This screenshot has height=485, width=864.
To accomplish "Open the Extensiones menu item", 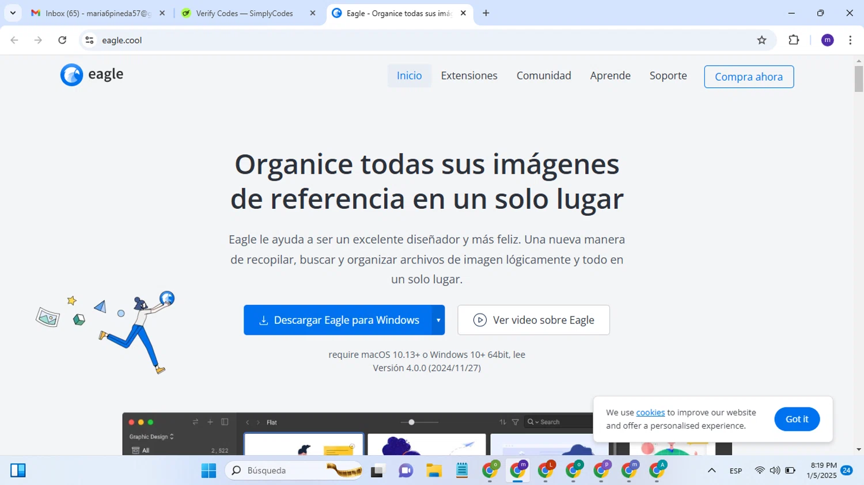I will coord(469,76).
